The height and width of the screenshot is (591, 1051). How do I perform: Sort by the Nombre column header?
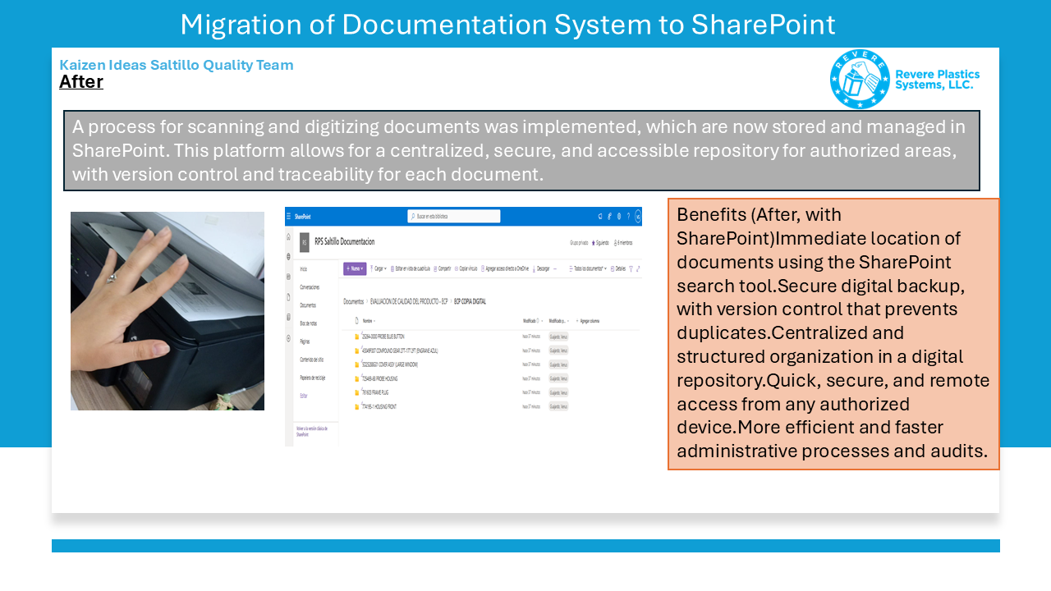[x=367, y=321]
